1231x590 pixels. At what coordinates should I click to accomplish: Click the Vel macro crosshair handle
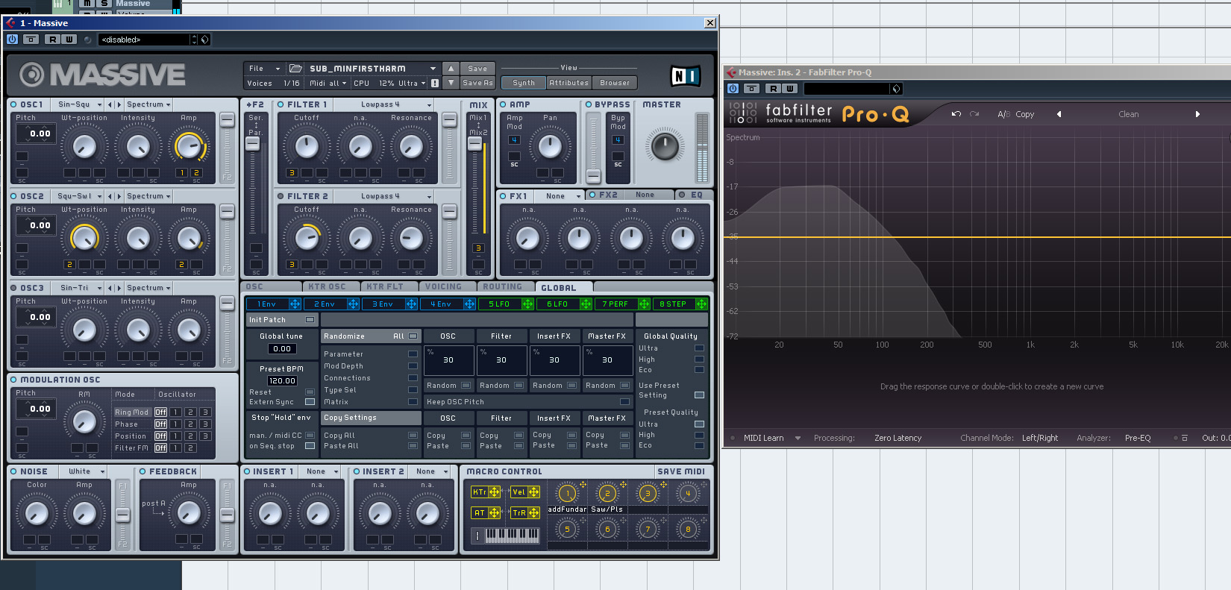(534, 492)
